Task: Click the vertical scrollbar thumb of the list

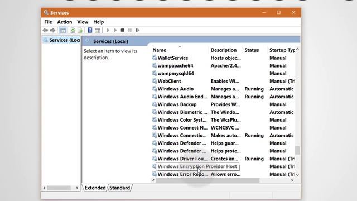Action: tap(297, 150)
